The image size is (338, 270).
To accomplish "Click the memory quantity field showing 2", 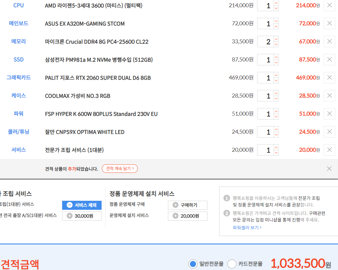I will [266, 42].
